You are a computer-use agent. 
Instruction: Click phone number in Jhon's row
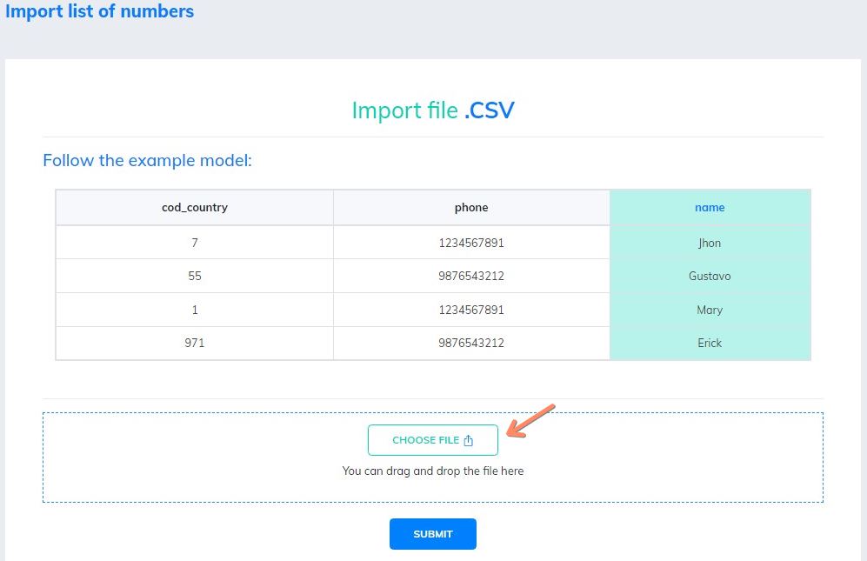click(471, 243)
